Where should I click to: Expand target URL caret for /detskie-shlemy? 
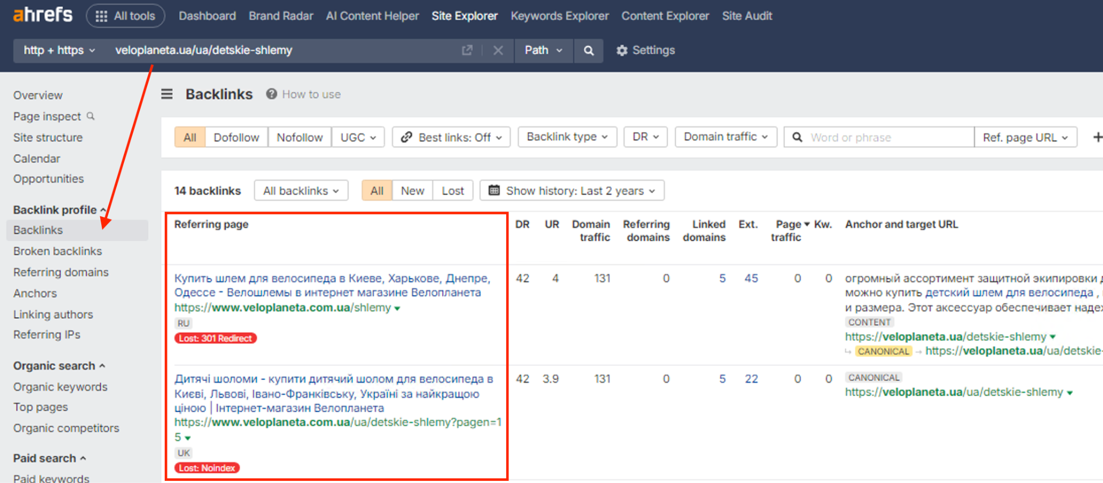point(1053,337)
